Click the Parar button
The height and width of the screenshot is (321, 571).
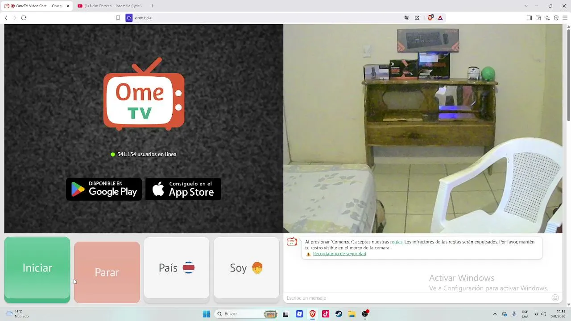click(107, 272)
